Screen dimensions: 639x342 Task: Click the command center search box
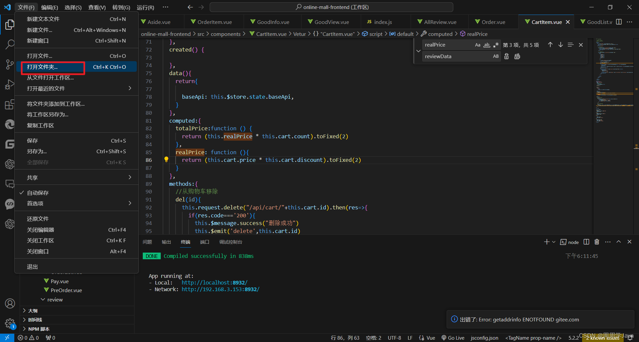point(331,7)
